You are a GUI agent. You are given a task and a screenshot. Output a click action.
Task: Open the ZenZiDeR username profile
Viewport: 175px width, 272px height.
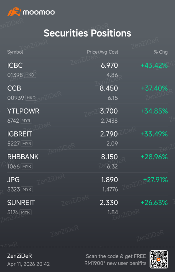(19, 256)
